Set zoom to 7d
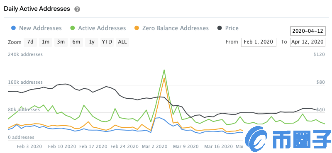Viewport: 332px width, 153px height. point(30,42)
